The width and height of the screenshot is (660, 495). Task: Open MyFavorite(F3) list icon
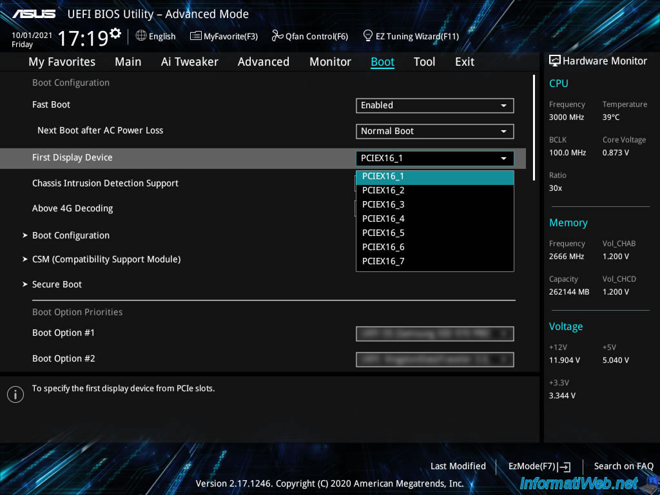pyautogui.click(x=195, y=36)
